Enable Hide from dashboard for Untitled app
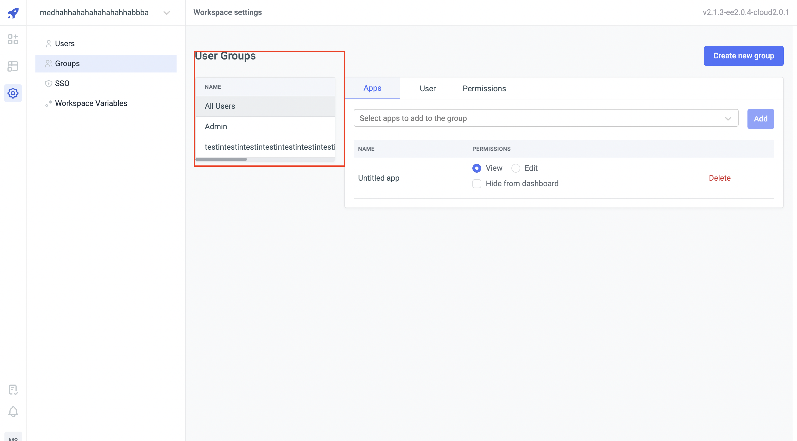 (x=477, y=183)
